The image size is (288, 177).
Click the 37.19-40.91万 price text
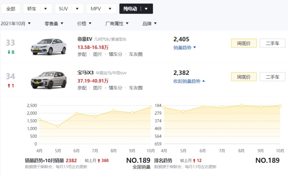tap(93, 81)
